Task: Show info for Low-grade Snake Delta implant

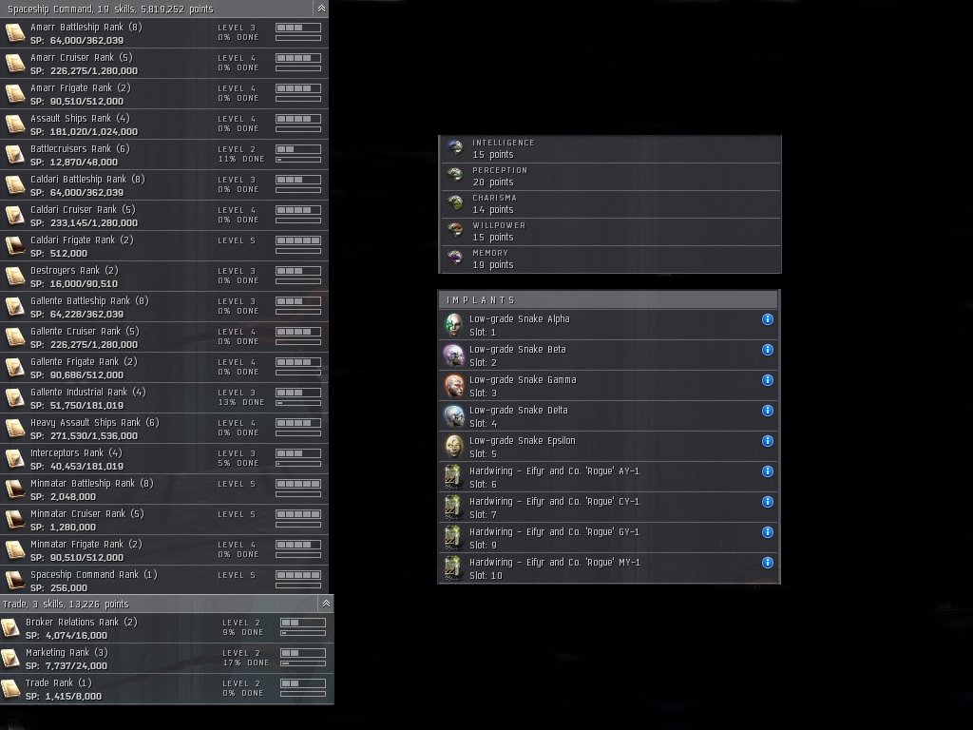Action: coord(768,411)
